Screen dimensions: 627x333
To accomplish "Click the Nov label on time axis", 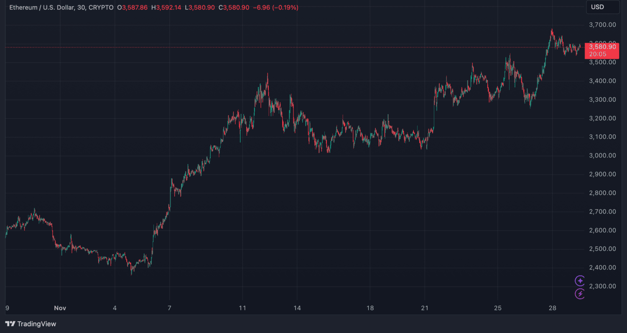I will point(60,308).
